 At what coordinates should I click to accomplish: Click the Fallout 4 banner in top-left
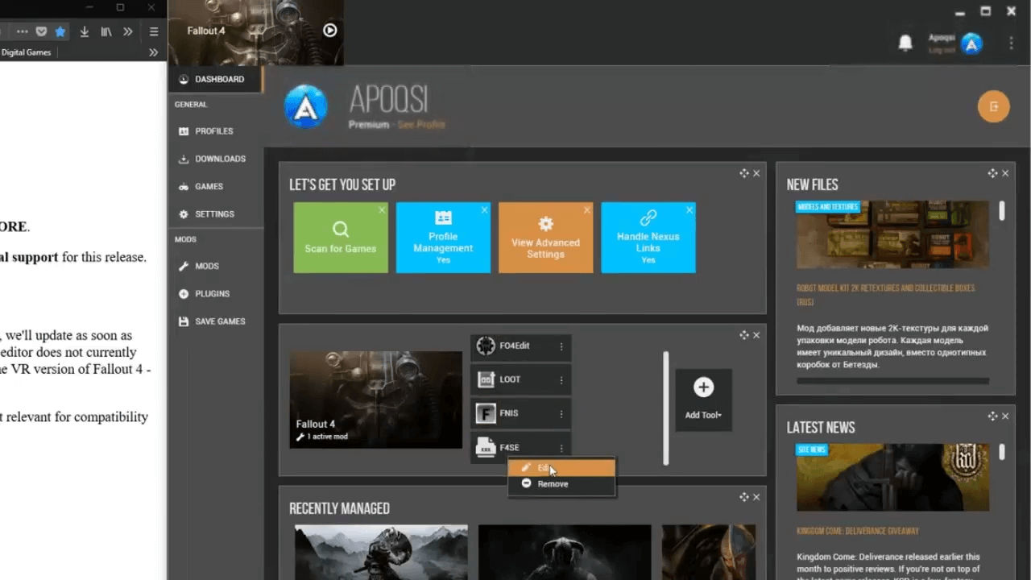coord(255,32)
